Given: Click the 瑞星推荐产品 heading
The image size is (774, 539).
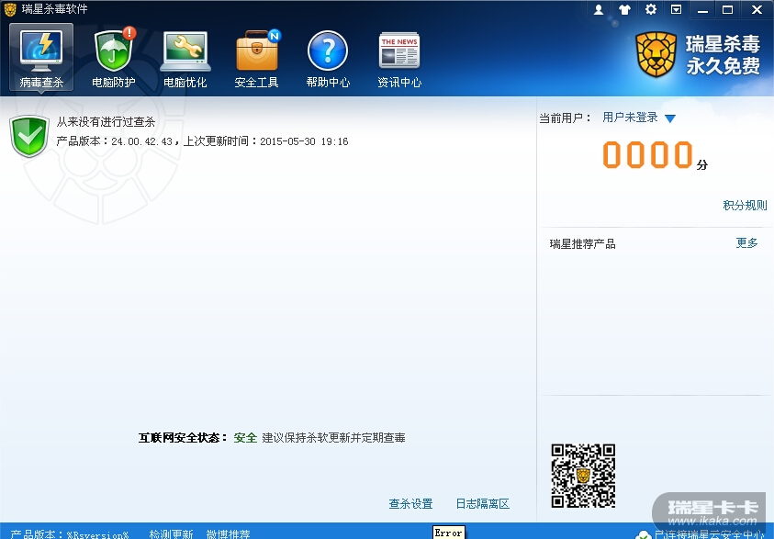Looking at the screenshot, I should [582, 244].
